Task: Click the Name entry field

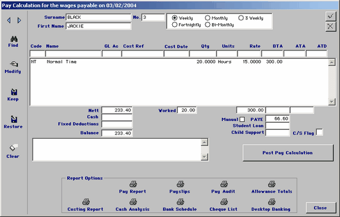Action: pyautogui.click(x=73, y=53)
